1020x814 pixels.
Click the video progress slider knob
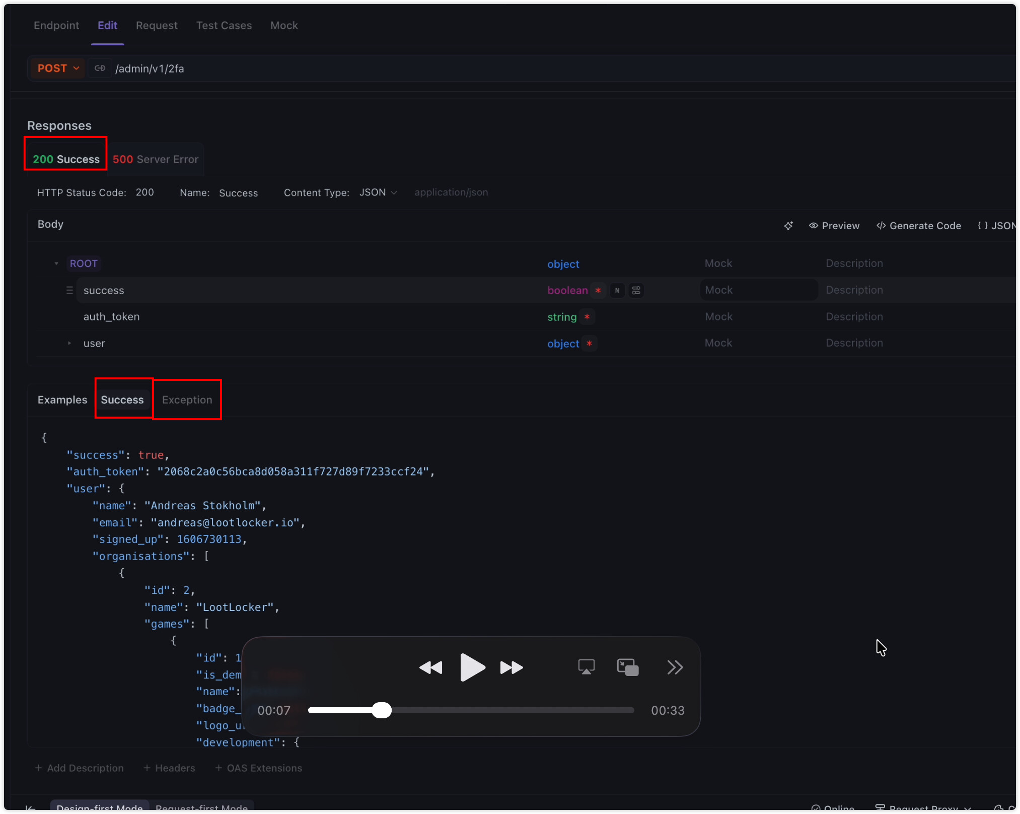click(x=382, y=710)
